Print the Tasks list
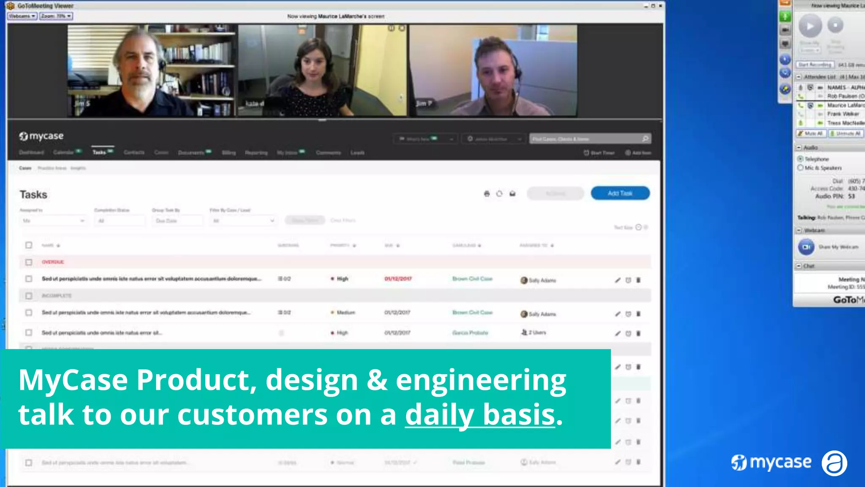Viewport: 865px width, 487px height. pos(487,194)
